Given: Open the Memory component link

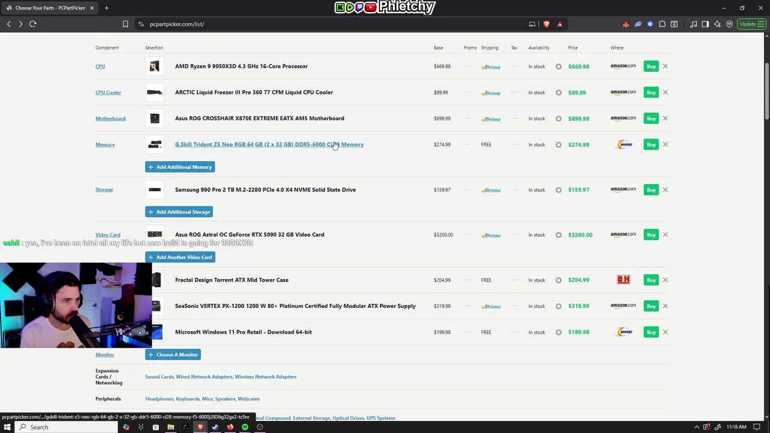Looking at the screenshot, I should [105, 144].
